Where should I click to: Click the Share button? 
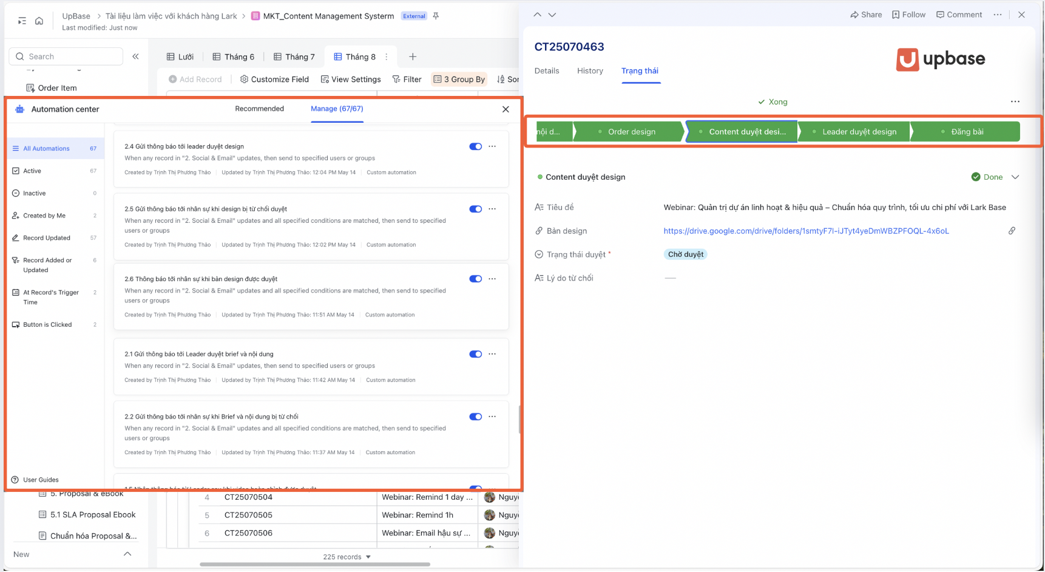[x=866, y=15]
